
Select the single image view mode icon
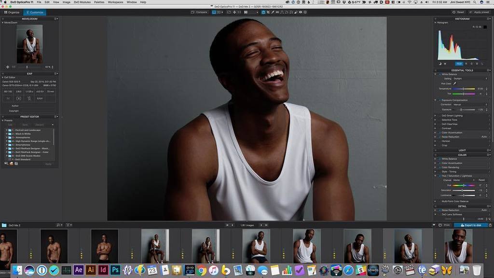pos(214,12)
